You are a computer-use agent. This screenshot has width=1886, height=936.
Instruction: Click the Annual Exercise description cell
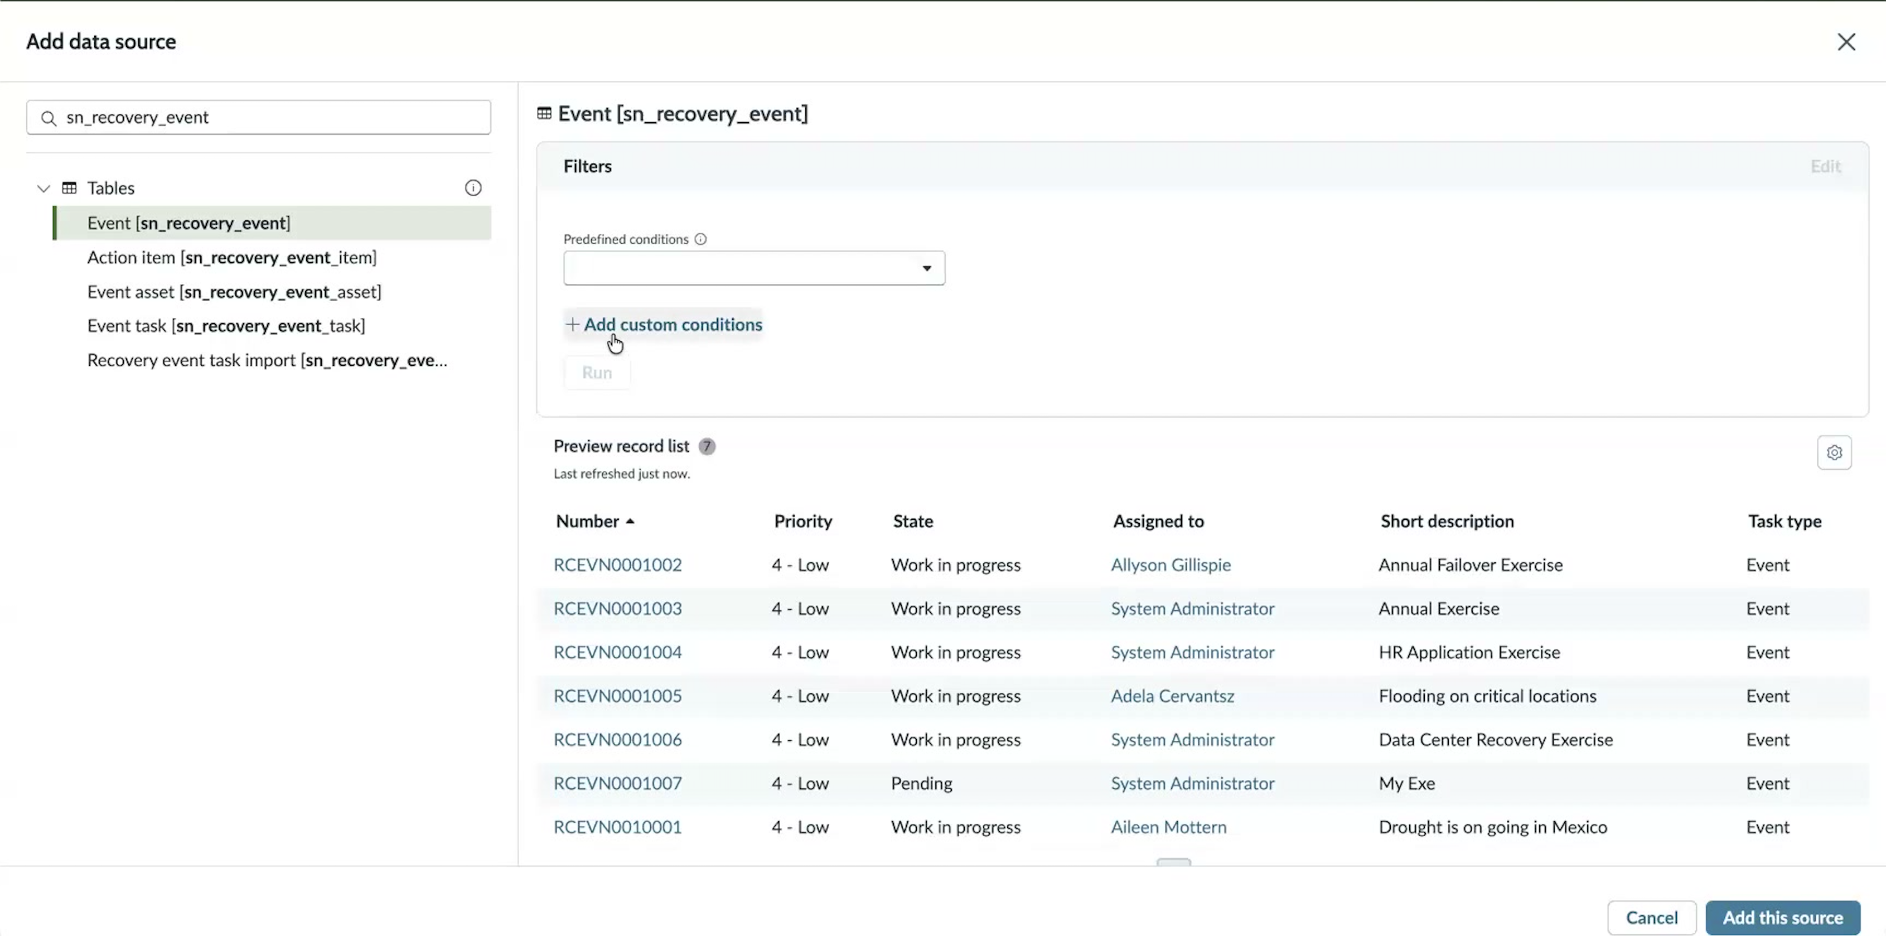[1439, 609]
